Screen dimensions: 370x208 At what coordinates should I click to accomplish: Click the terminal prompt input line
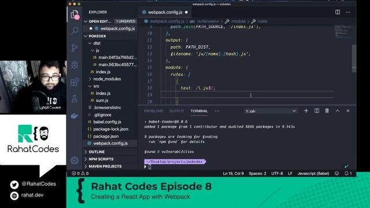point(245,167)
